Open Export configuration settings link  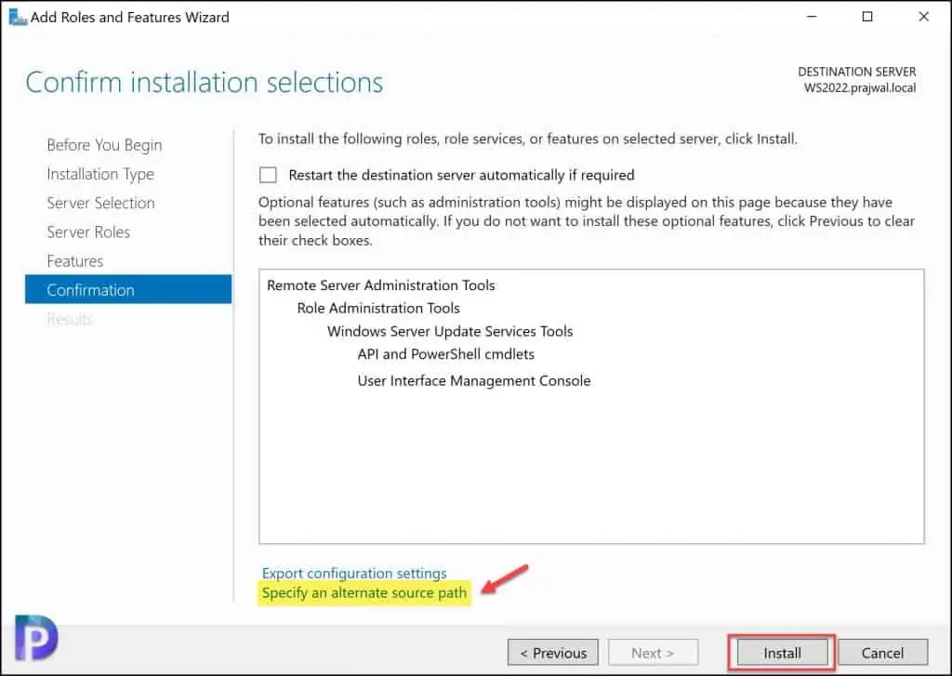click(354, 573)
